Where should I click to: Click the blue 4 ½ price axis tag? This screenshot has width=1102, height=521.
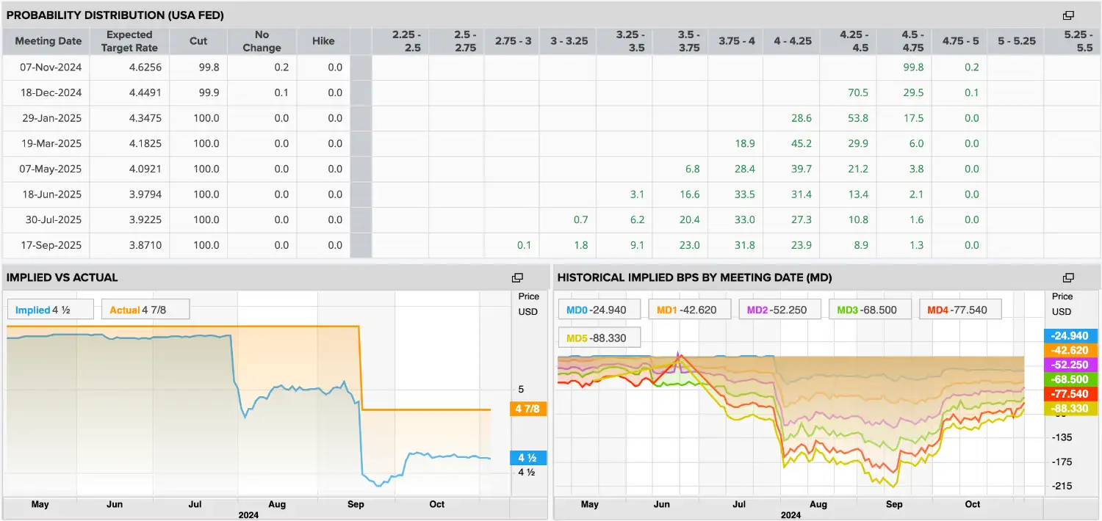click(x=528, y=458)
